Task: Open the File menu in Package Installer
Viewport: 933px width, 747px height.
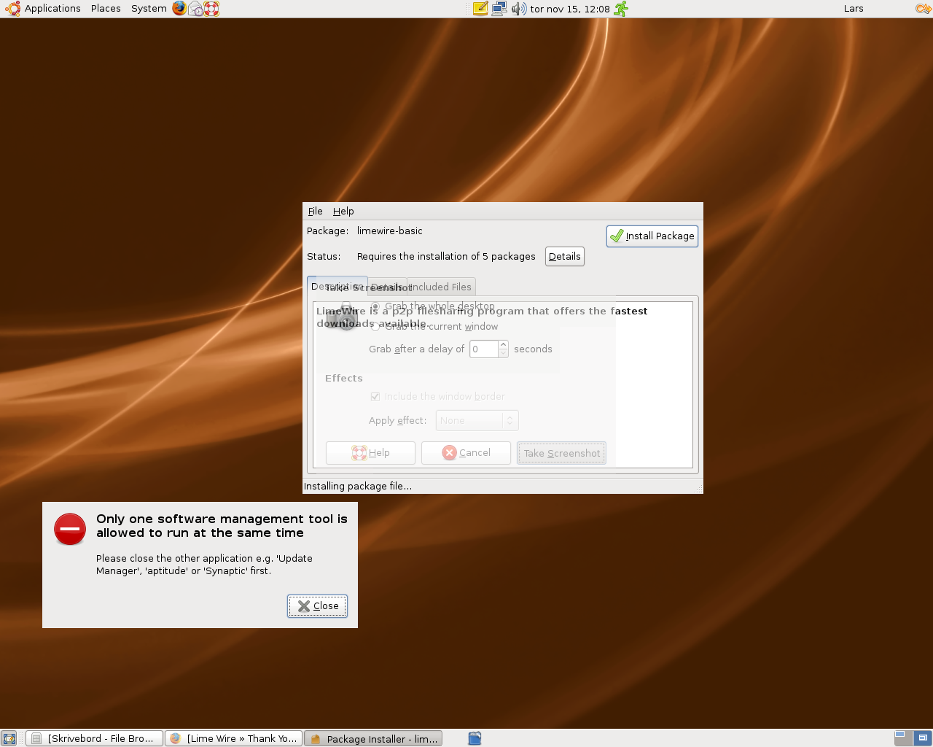Action: tap(315, 212)
